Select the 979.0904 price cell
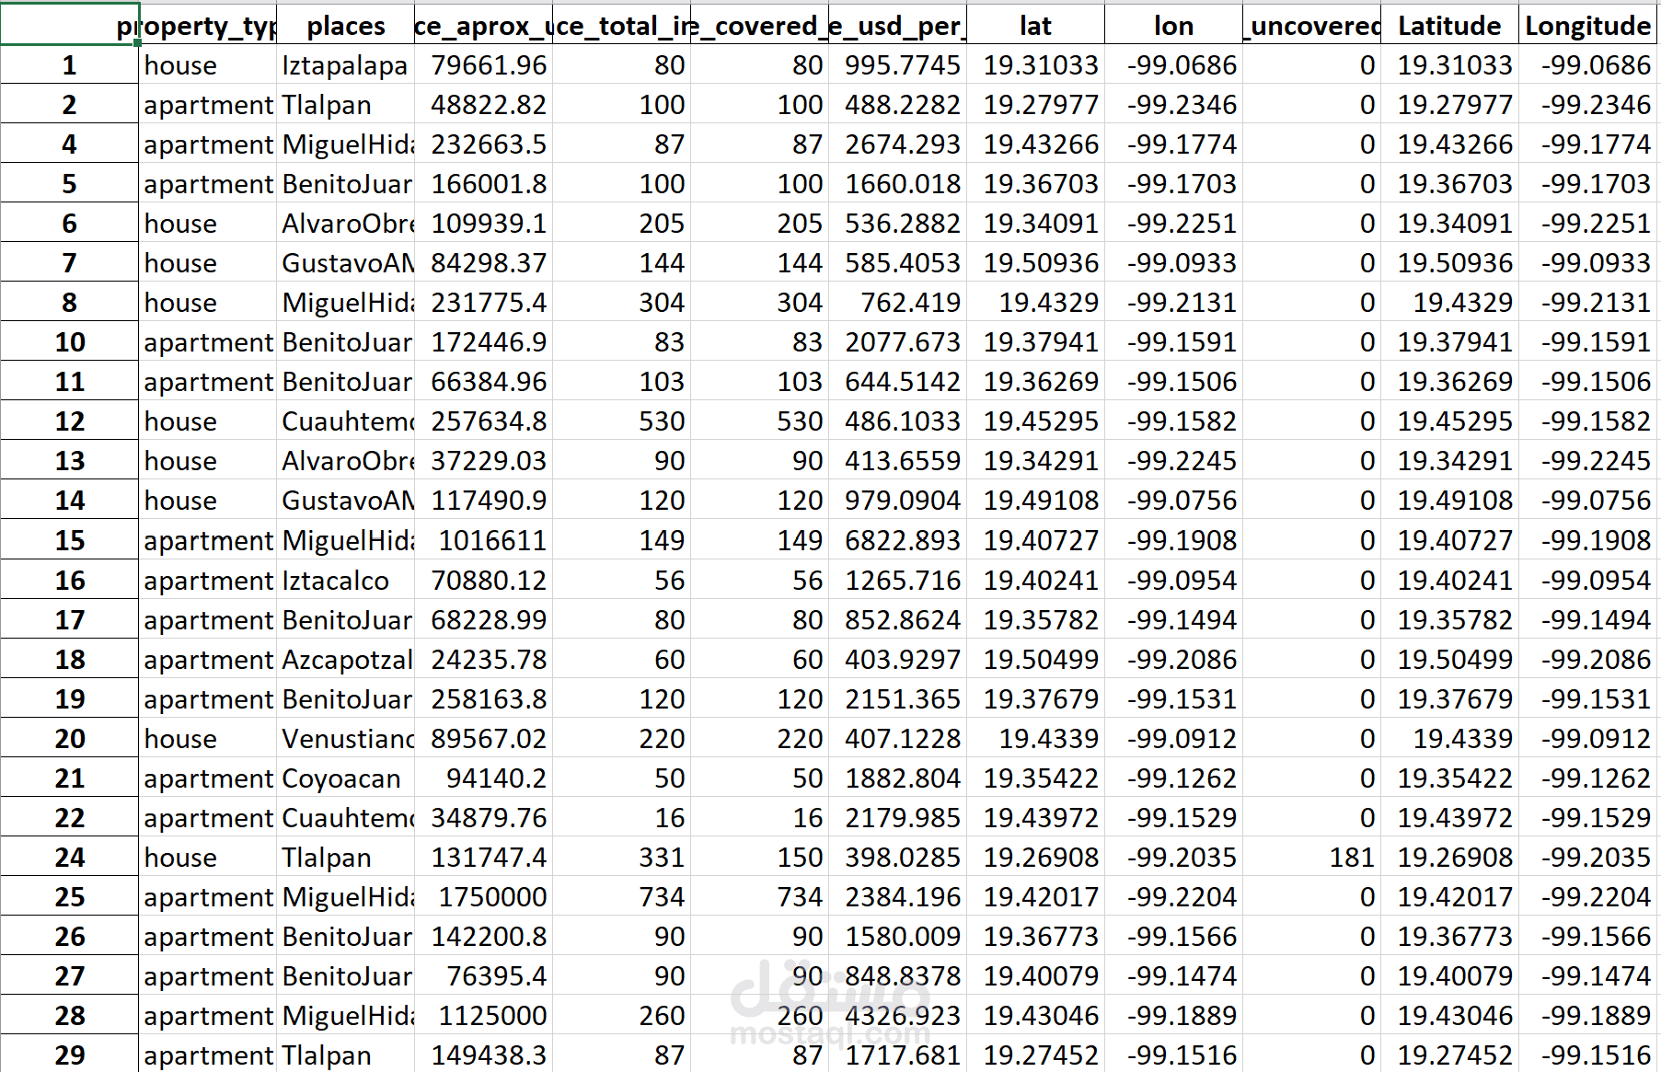Image resolution: width=1661 pixels, height=1072 pixels. tap(897, 501)
